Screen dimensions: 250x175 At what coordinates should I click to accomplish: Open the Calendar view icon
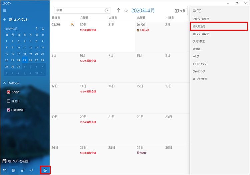14,170
